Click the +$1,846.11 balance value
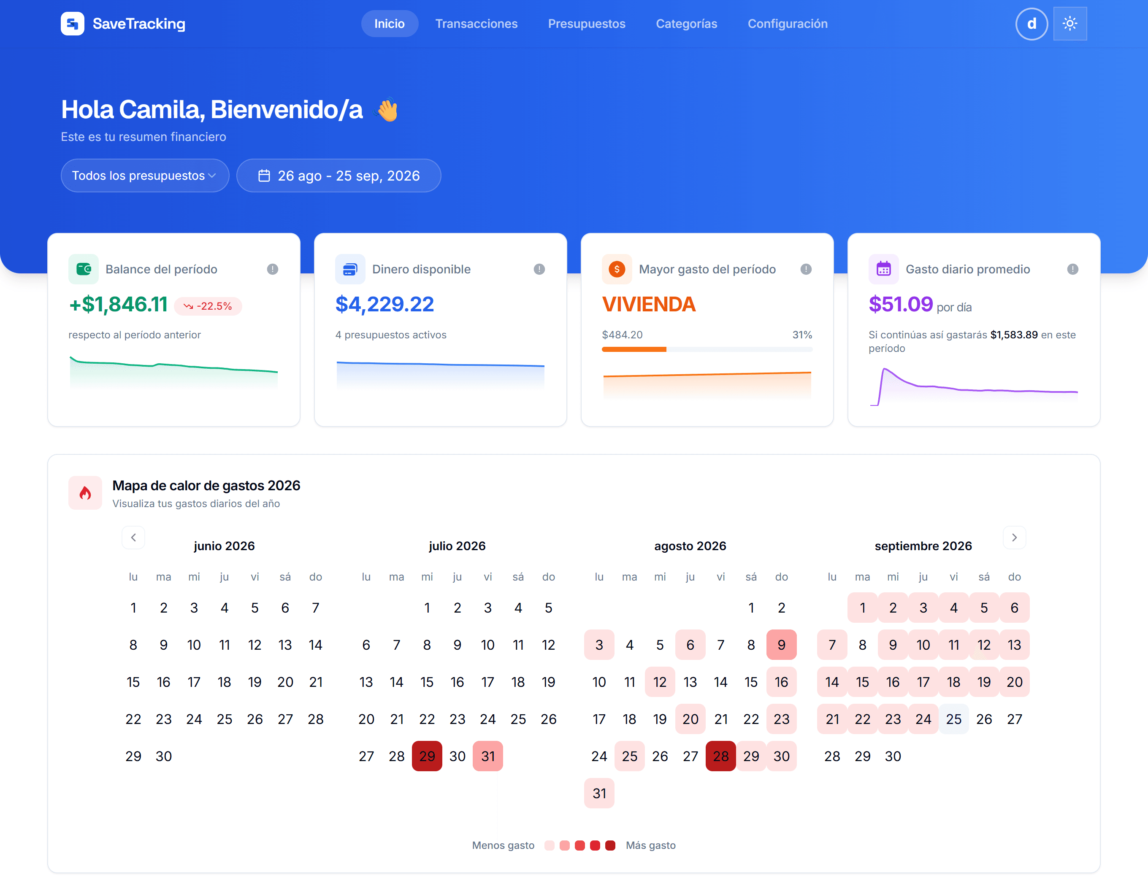Image resolution: width=1148 pixels, height=886 pixels. (118, 304)
